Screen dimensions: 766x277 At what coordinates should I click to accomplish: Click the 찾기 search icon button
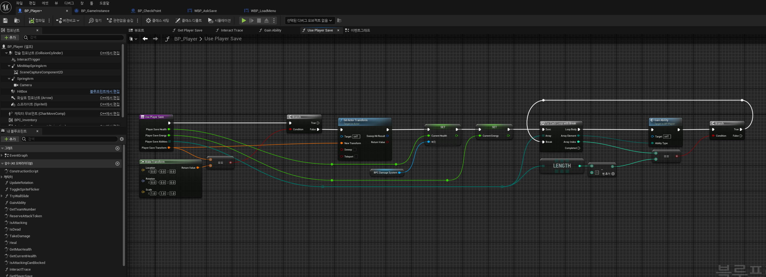[95, 21]
